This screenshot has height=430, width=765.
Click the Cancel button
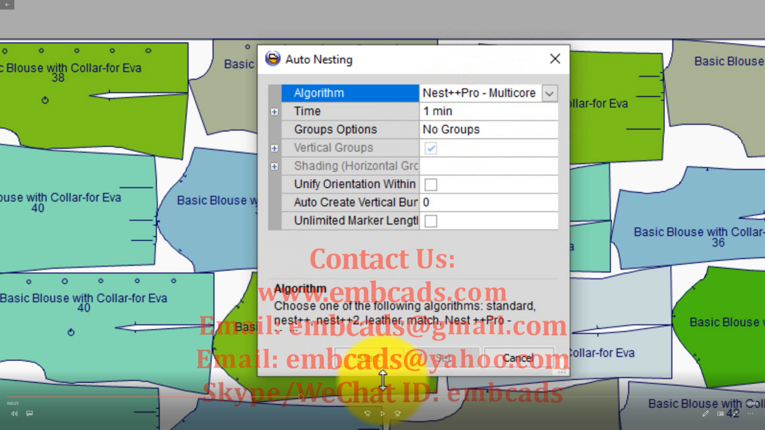coord(518,357)
